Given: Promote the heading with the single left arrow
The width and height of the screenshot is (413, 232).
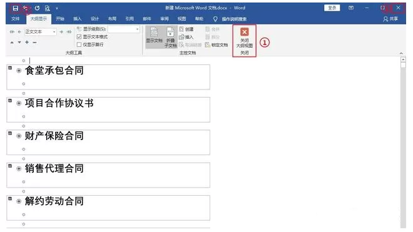Looking at the screenshot, I should point(19,32).
